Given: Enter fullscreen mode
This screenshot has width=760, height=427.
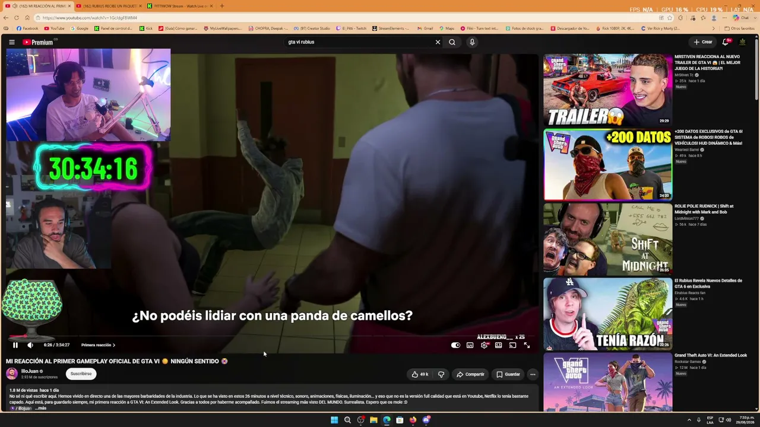Looking at the screenshot, I should pos(527,345).
